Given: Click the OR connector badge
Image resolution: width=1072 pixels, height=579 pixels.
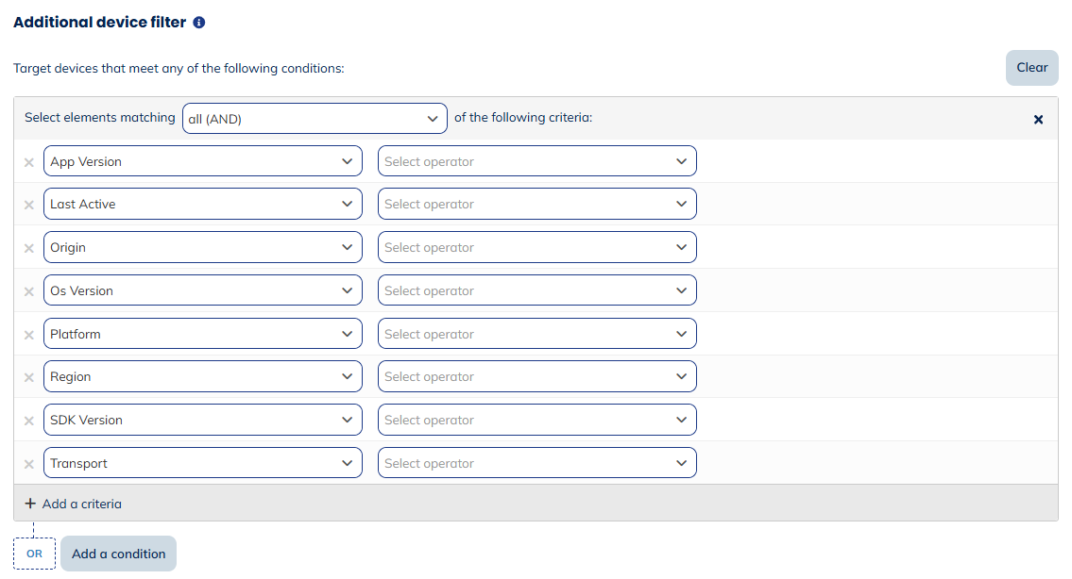Looking at the screenshot, I should pos(34,554).
